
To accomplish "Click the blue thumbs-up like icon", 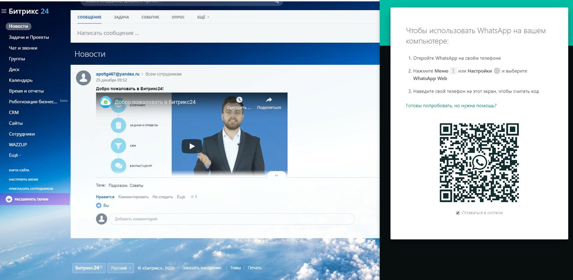I will pyautogui.click(x=99, y=205).
